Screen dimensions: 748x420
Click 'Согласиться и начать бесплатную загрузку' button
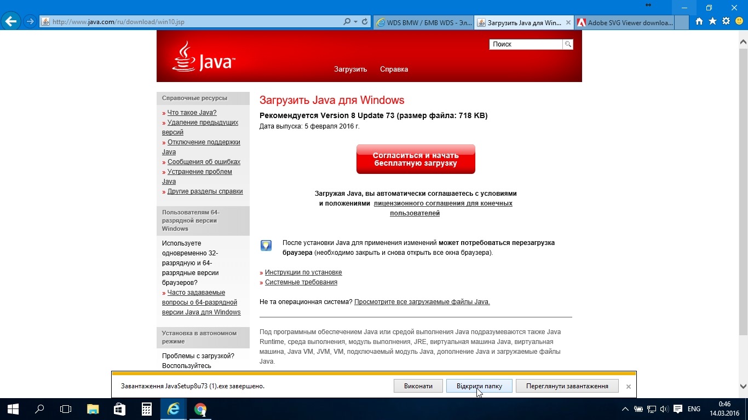416,159
